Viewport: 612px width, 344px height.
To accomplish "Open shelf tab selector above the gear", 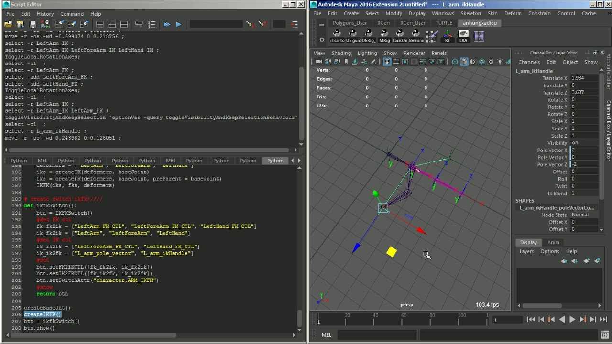I will tap(322, 25).
